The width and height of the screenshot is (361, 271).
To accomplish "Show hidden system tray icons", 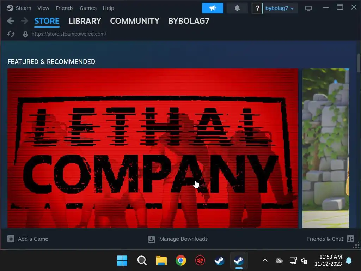I will click(265, 261).
